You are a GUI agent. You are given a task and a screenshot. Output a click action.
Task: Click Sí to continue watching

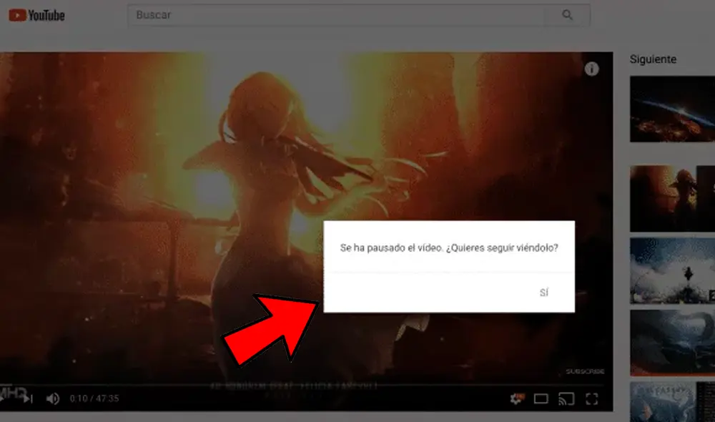pyautogui.click(x=546, y=292)
